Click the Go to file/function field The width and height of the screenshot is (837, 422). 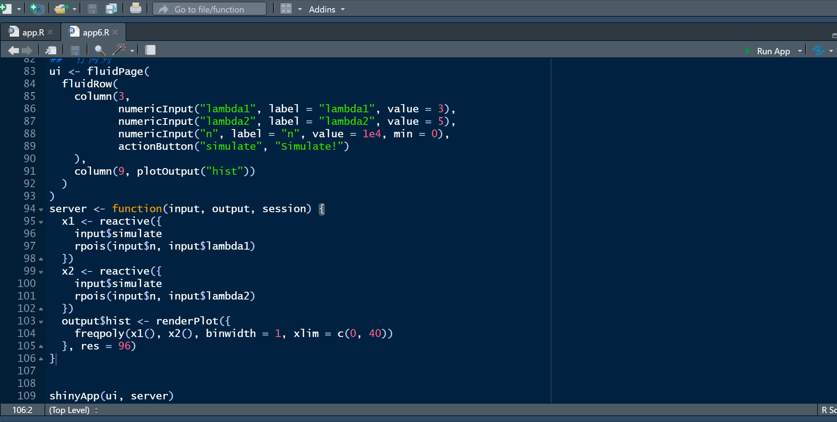(209, 9)
